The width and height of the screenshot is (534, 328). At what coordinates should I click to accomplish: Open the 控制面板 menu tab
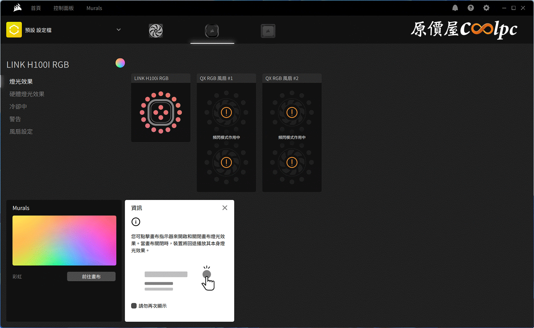(63, 8)
